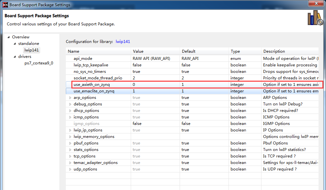Viewport: 326px width, 190px height.
Task: Select drivers in the tree
Action: (x=24, y=57)
